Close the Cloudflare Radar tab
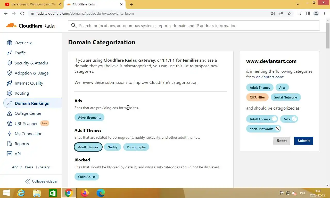330x198 pixels. (121, 4)
